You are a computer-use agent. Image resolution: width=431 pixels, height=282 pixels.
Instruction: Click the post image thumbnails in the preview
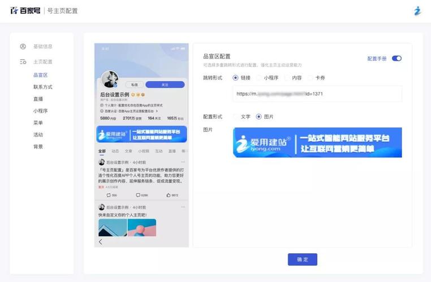(127, 227)
